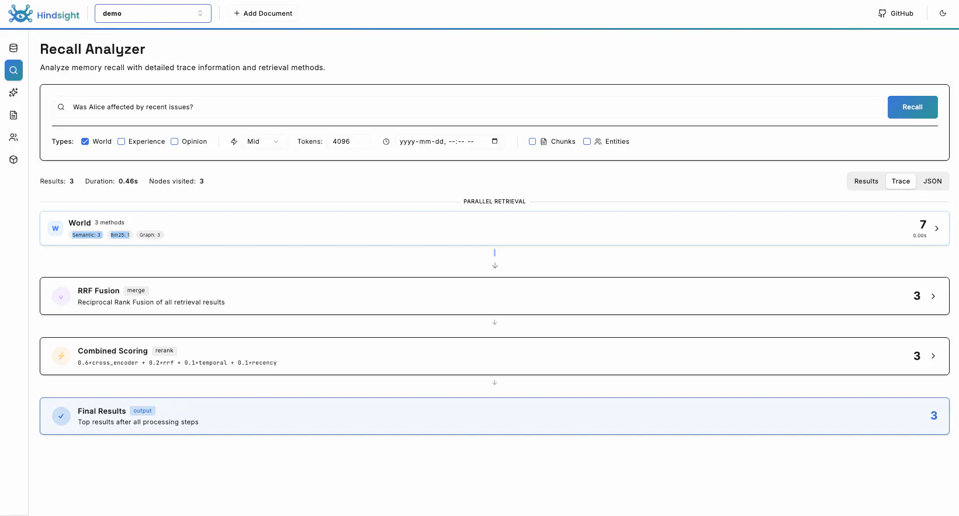959x516 pixels.
Task: Enable the Opinion type checkbox
Action: click(x=175, y=141)
